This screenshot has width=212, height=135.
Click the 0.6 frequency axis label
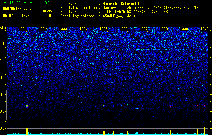3,128
